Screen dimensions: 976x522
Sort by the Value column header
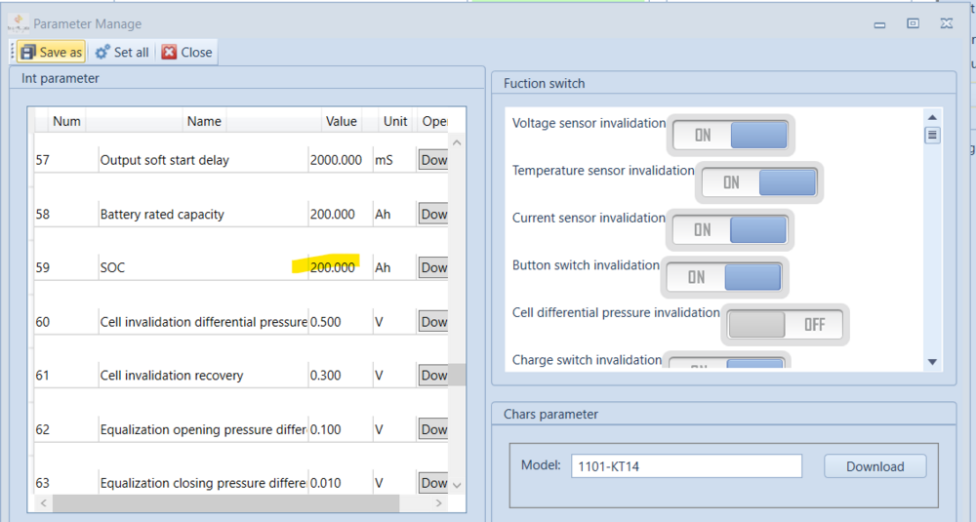pyautogui.click(x=341, y=121)
